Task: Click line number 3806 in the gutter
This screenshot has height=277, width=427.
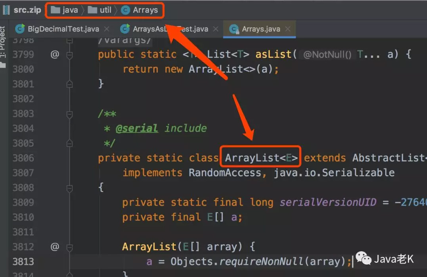Action: (24, 158)
